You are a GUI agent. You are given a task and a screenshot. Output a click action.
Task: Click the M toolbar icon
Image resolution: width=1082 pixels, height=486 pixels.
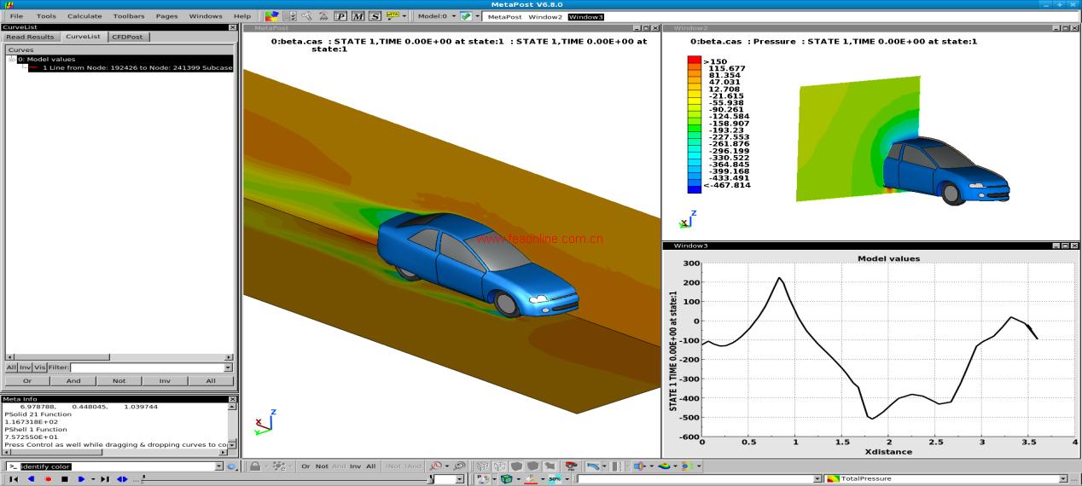click(x=358, y=16)
